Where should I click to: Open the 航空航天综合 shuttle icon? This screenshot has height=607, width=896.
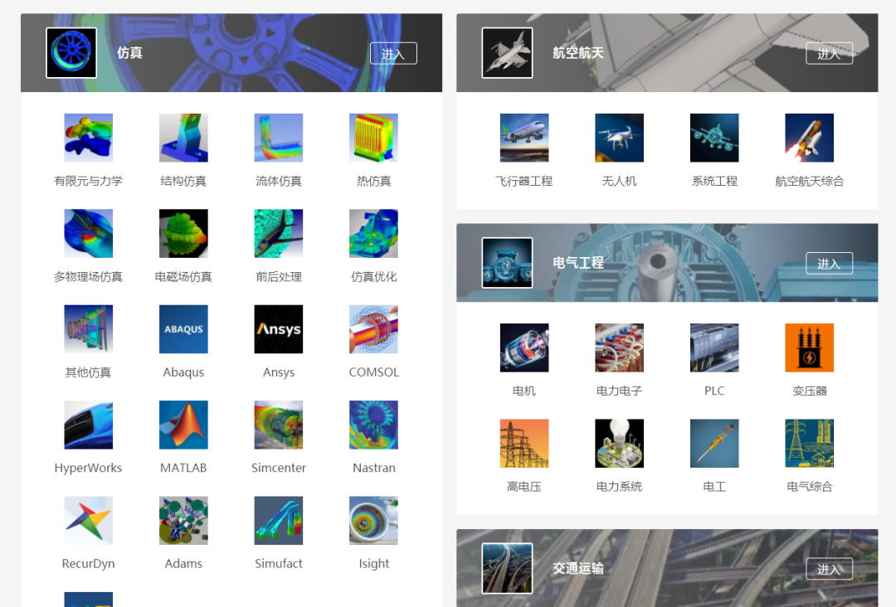pyautogui.click(x=809, y=138)
